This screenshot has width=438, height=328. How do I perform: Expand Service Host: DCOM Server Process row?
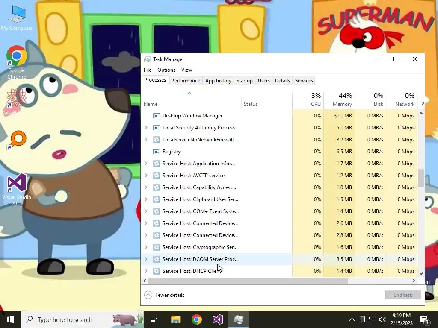146,259
